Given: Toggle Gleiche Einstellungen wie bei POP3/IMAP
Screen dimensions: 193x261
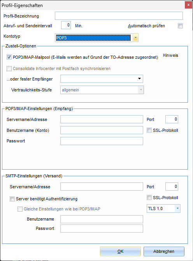Looking at the screenshot, I should pyautogui.click(x=20, y=209).
